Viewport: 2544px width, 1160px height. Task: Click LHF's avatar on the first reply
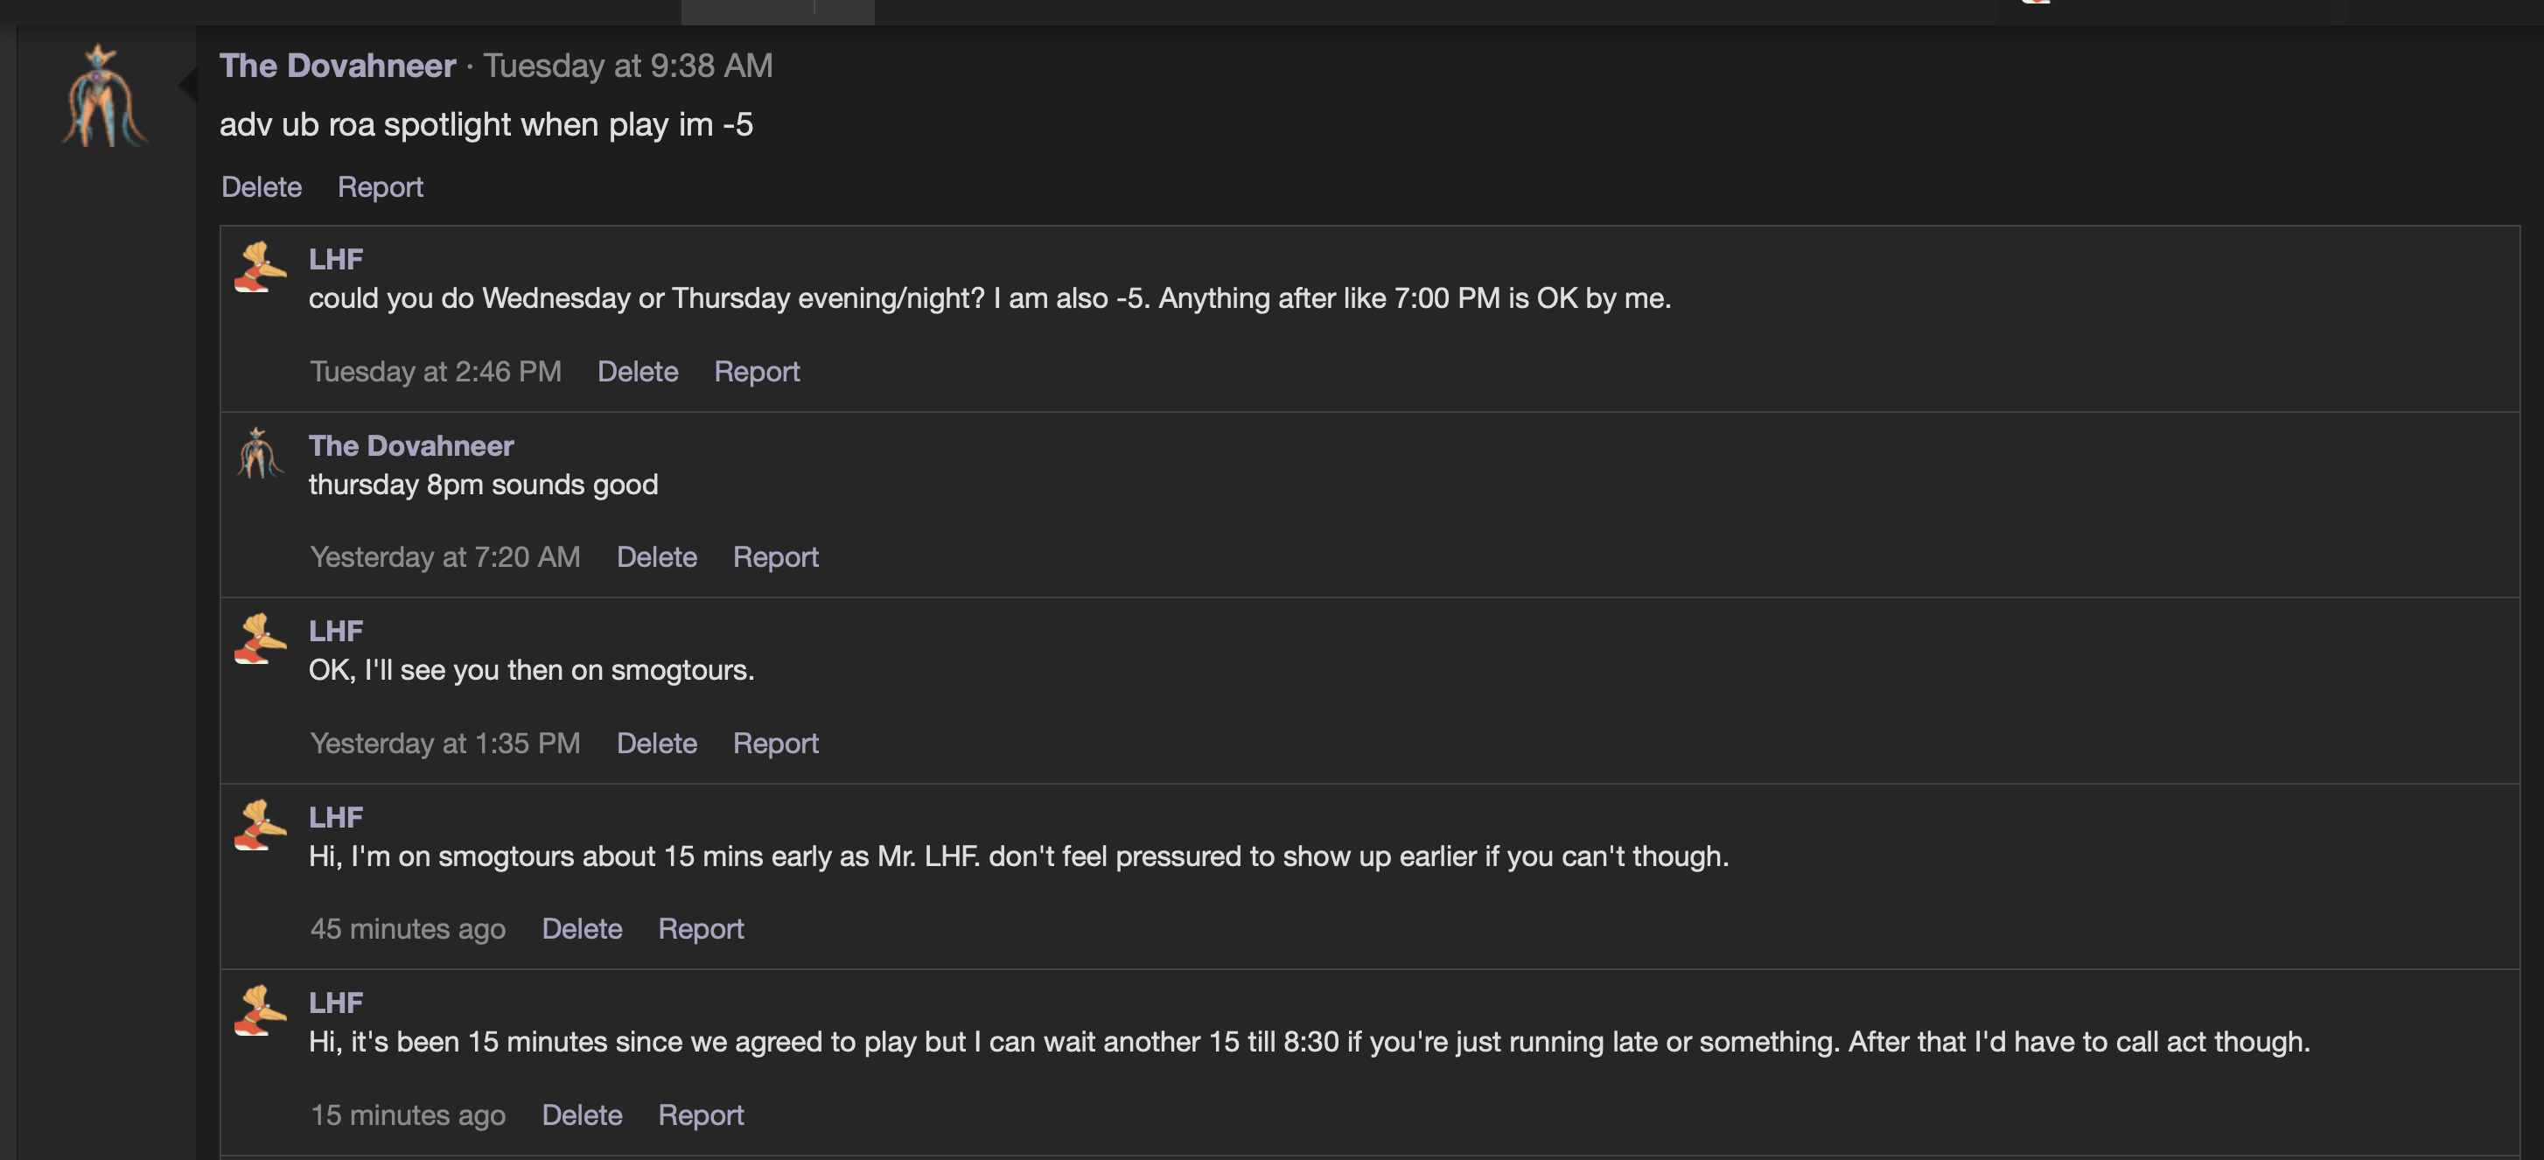260,268
